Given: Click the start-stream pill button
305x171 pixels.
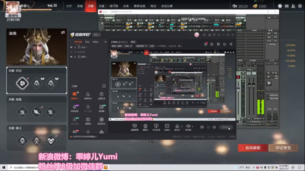Looking at the screenshot, I should 226,127.
